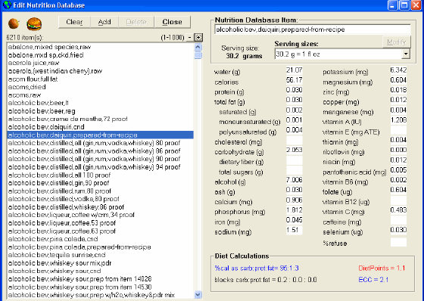Click the vitamin A (IU) value field
This screenshot has width=424, height=301.
pos(398,120)
